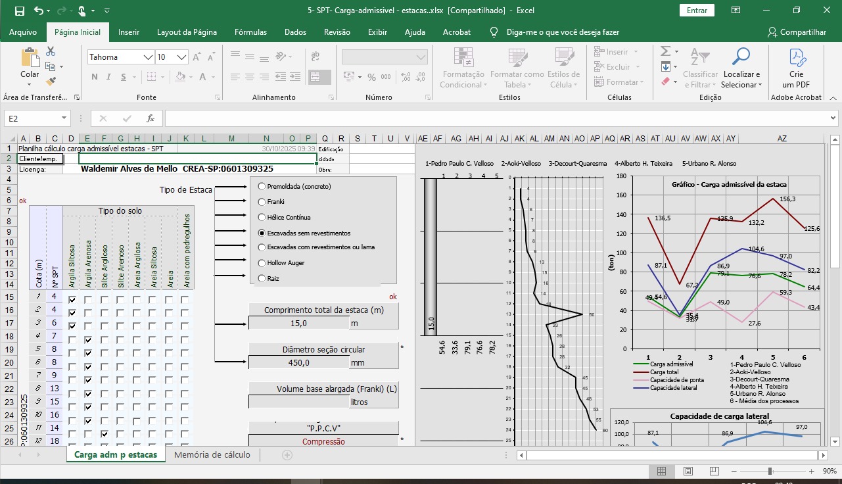Click Criar um PDF Acrobat icon

click(x=796, y=68)
